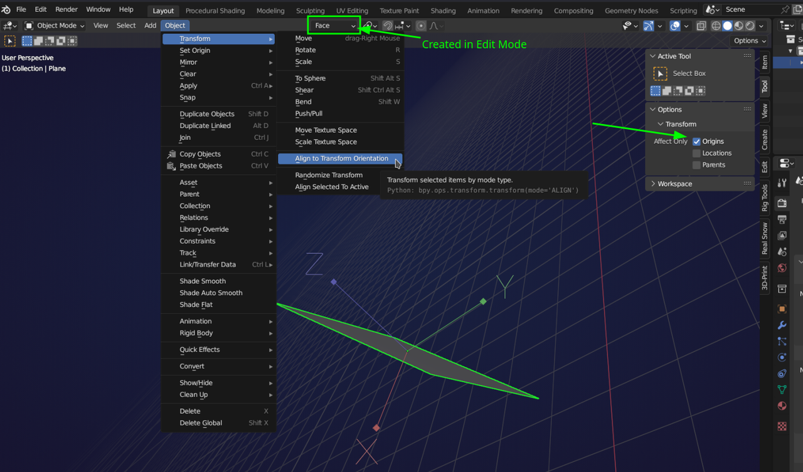Pin the Scene to workspace
This screenshot has height=472, width=803.
pos(785,10)
